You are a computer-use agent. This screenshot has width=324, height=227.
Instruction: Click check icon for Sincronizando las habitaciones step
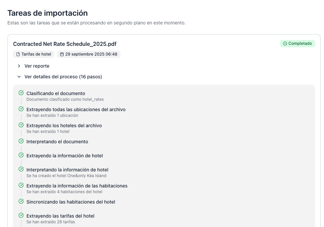click(x=21, y=202)
